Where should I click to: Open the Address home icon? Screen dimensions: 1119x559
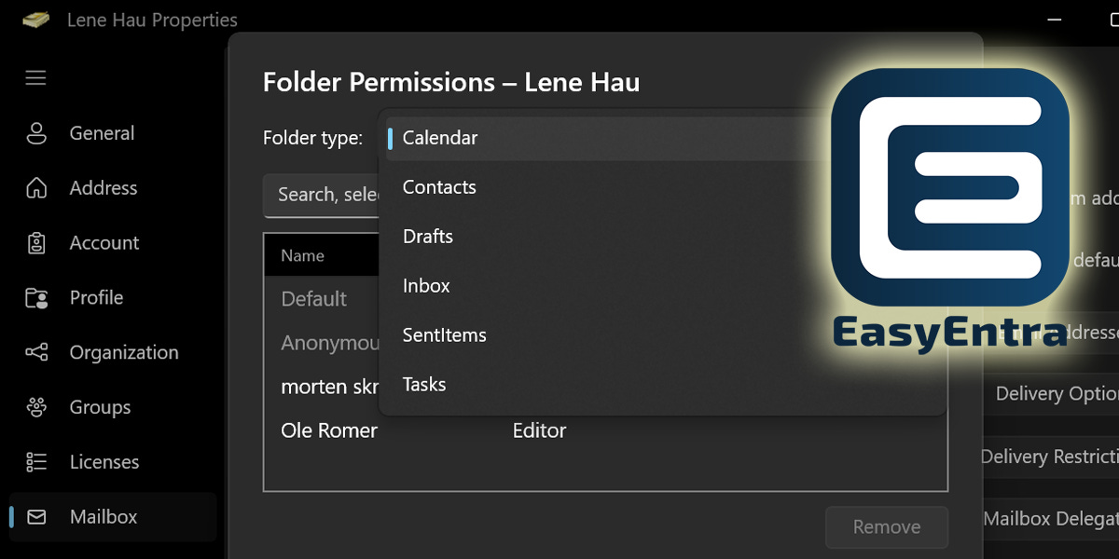36,188
